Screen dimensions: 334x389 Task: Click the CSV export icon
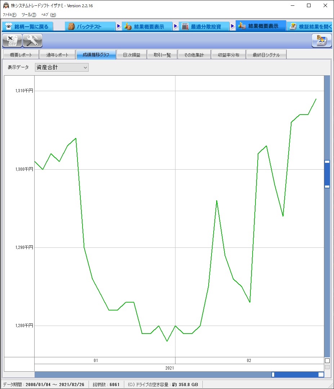click(12, 41)
